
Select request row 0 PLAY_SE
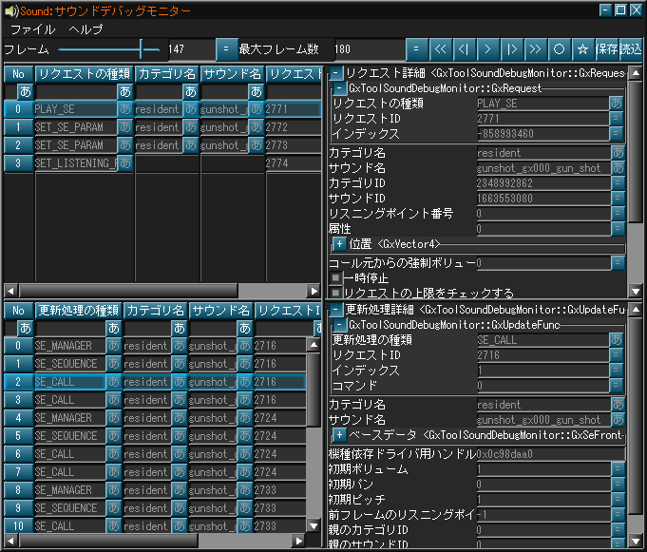(x=162, y=109)
